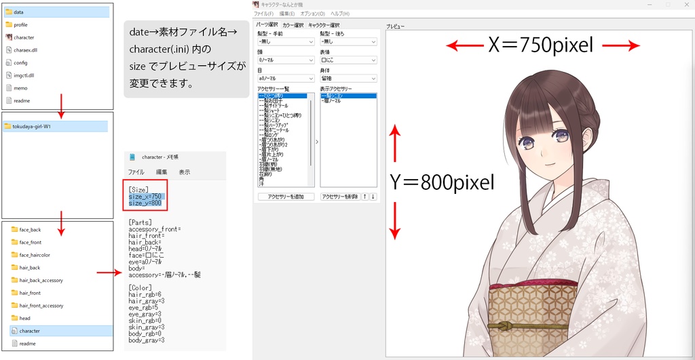This screenshot has height=360, width=695.
Task: Open Notepad's ファイル menu
Action: [136, 172]
